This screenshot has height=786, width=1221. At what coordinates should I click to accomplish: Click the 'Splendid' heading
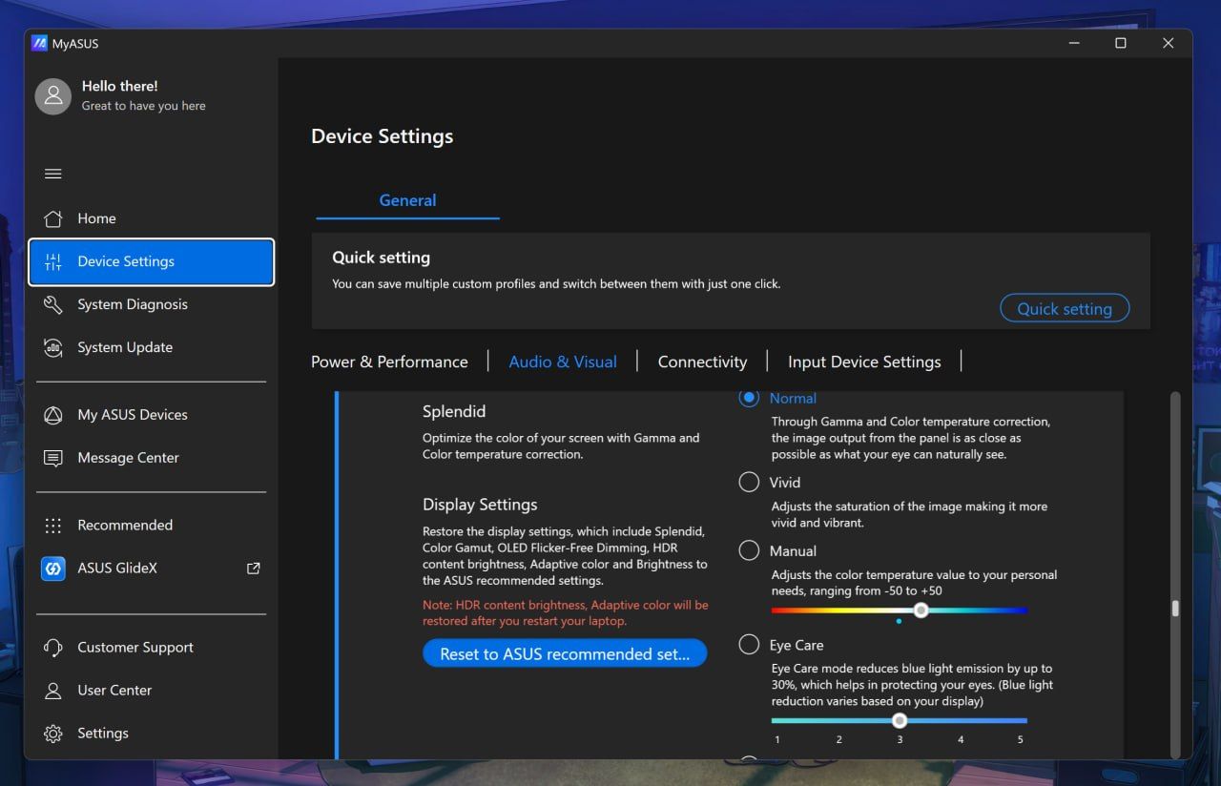pos(454,411)
